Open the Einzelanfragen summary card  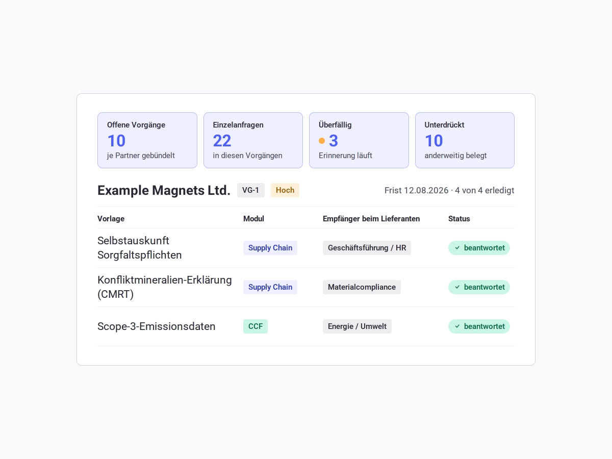[x=253, y=140]
